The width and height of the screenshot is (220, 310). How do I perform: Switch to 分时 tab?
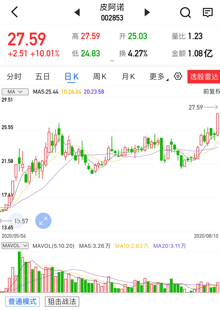pyautogui.click(x=14, y=77)
